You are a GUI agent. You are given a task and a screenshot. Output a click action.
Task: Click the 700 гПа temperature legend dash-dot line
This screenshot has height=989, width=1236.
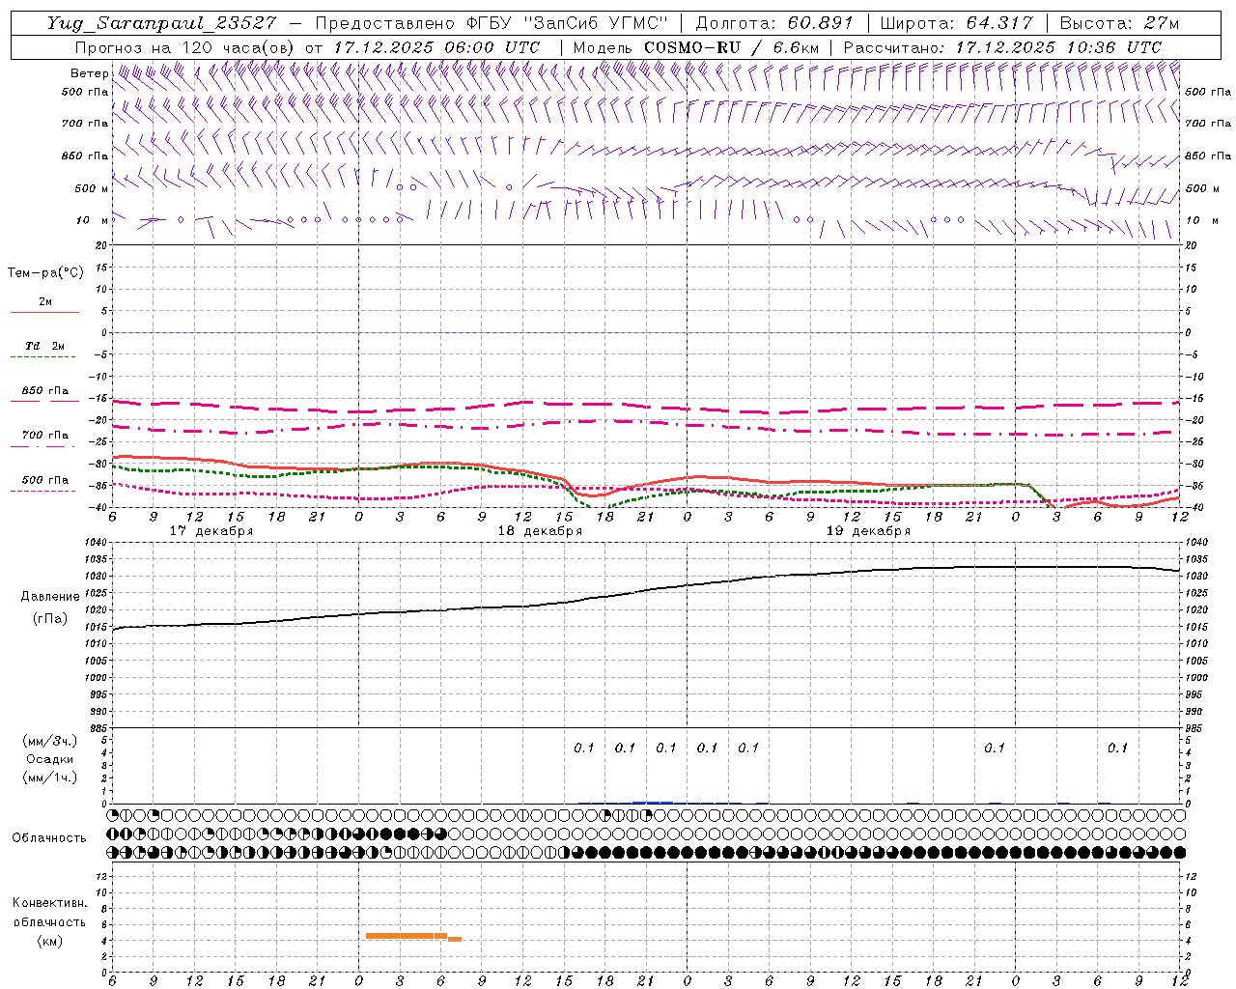pos(44,445)
